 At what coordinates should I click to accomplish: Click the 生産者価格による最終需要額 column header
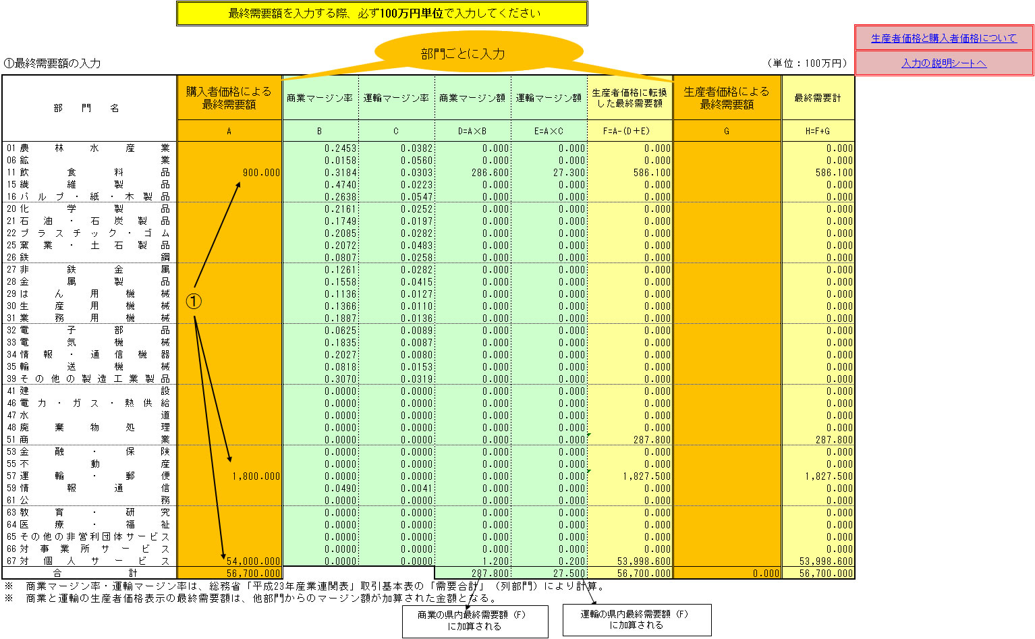727,98
